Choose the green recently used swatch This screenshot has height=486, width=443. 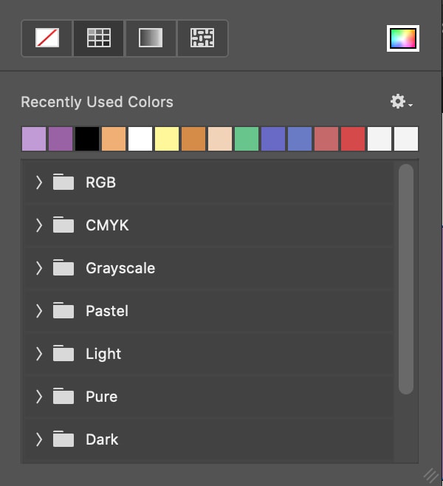tap(247, 139)
